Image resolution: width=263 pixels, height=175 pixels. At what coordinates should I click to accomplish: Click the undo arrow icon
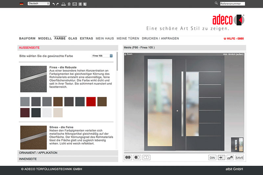click(x=54, y=4)
